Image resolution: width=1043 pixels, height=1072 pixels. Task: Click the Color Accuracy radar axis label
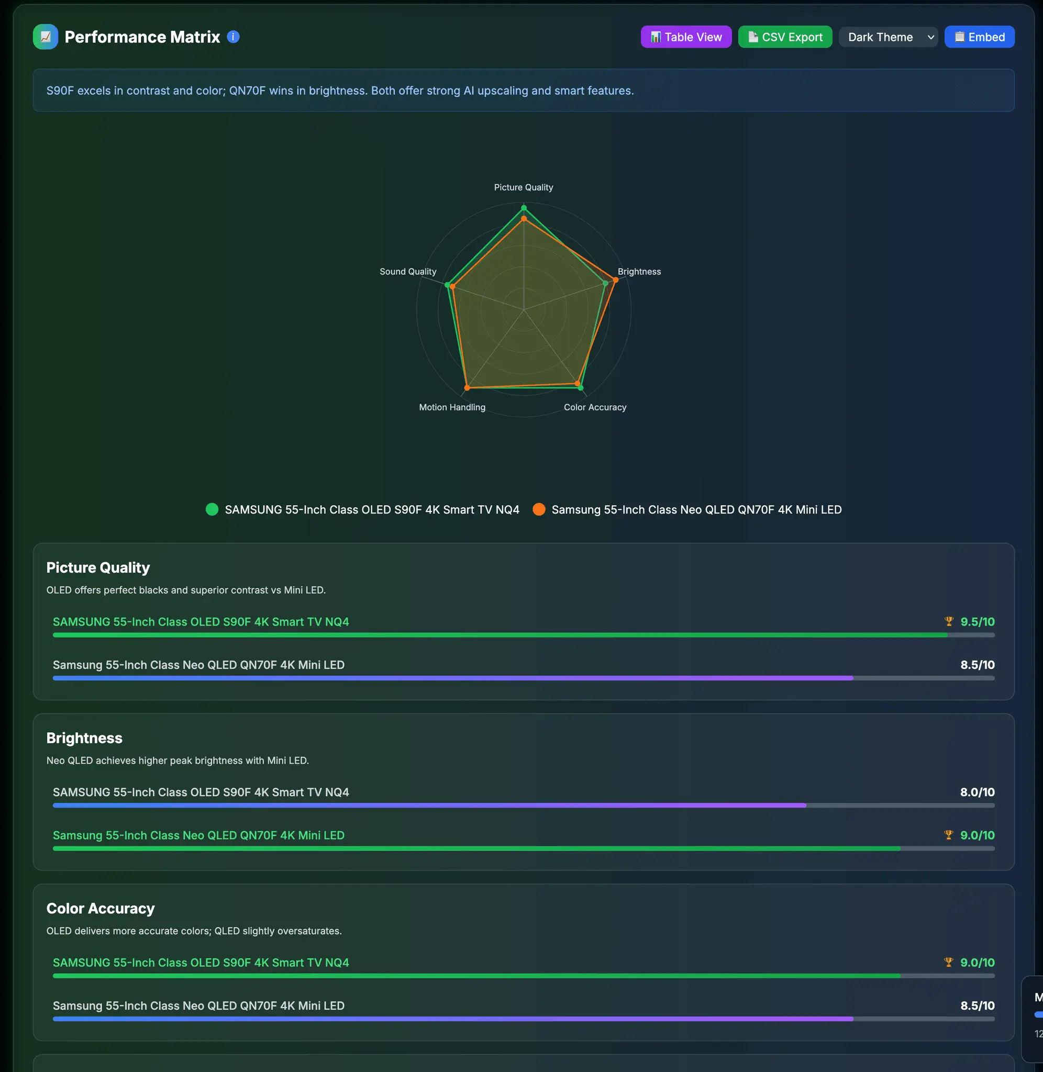[595, 407]
